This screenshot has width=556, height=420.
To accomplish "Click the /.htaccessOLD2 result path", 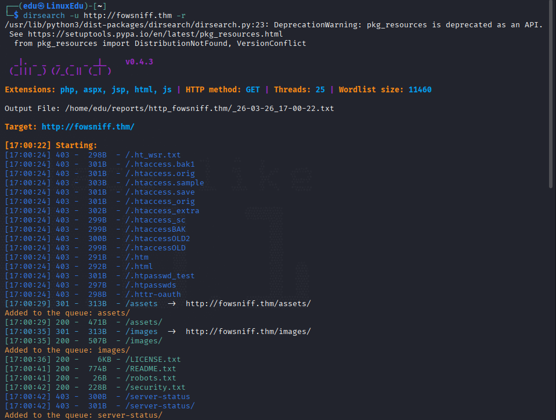I will 157,238.
